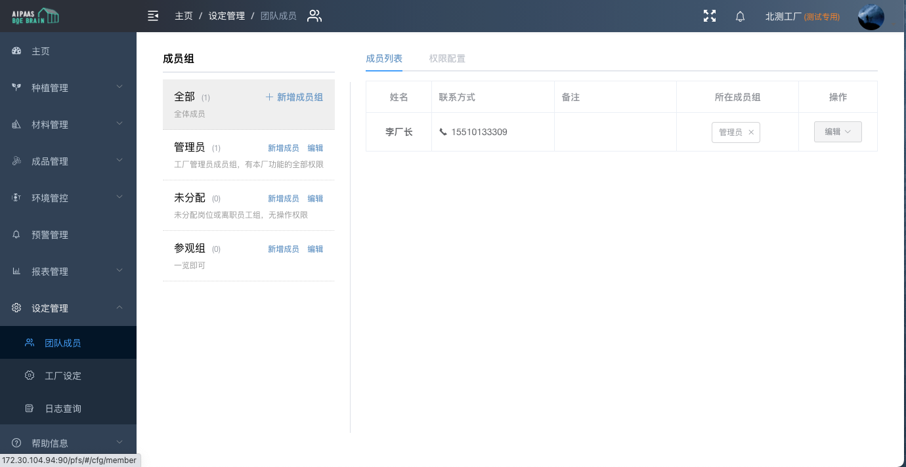Open 工厂设定 submenu item
The height and width of the screenshot is (467, 906).
tap(68, 375)
